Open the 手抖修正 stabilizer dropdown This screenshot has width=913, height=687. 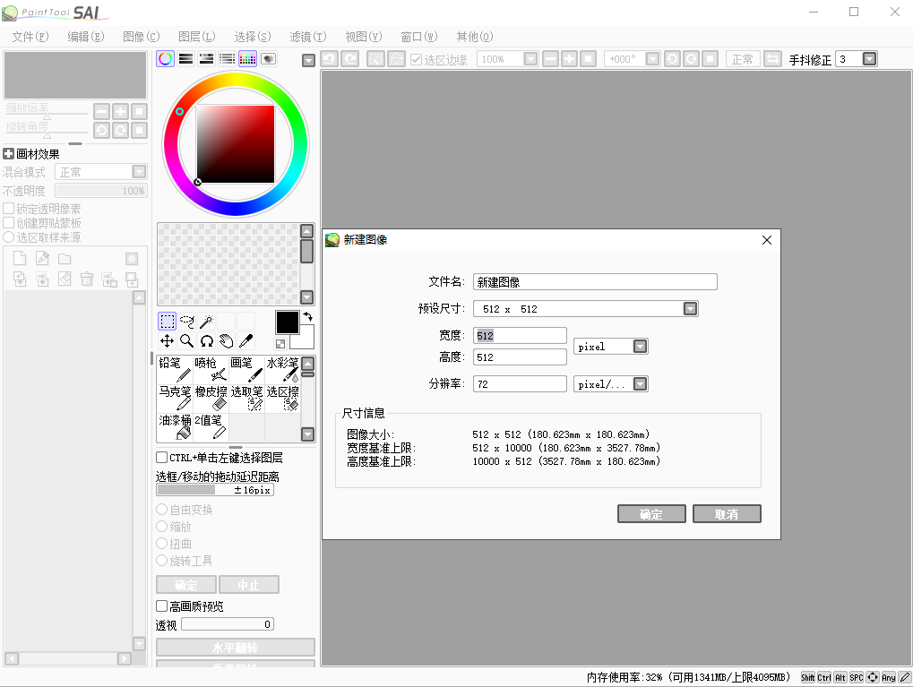(x=869, y=59)
